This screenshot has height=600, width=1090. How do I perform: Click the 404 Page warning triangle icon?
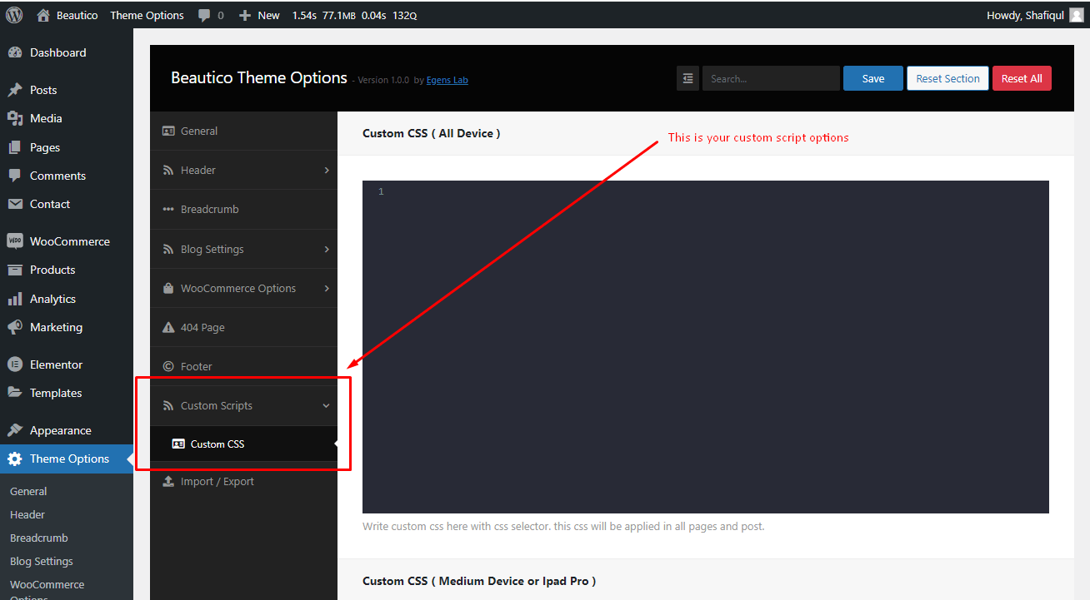coord(168,327)
